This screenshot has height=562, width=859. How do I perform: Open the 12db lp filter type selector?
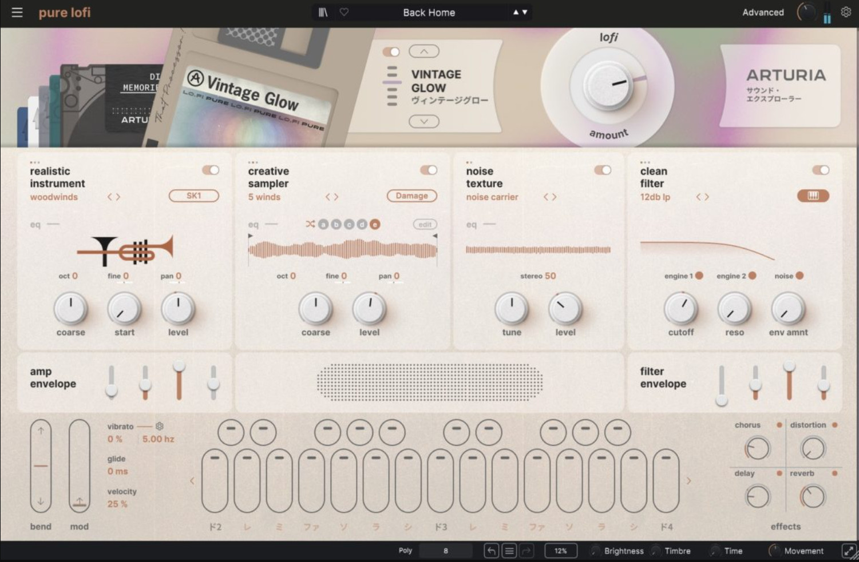[x=655, y=197]
